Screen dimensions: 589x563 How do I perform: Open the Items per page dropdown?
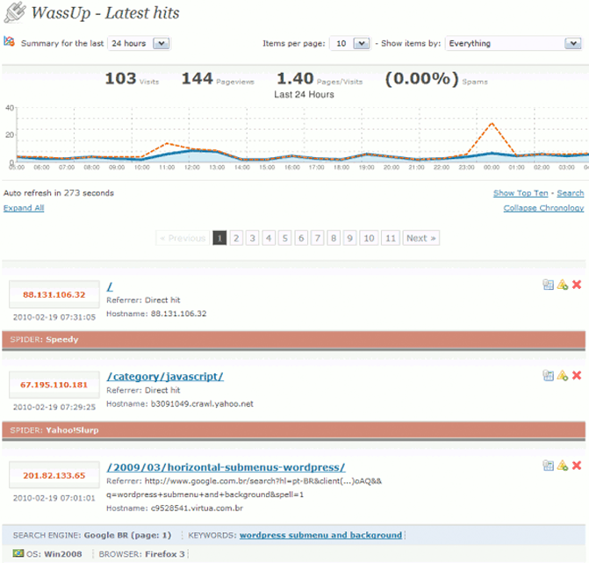(x=348, y=43)
